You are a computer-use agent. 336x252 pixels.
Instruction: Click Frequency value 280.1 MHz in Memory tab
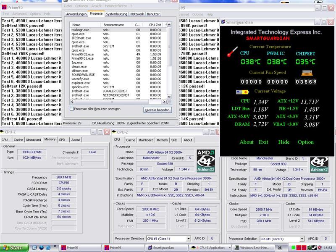64,177
